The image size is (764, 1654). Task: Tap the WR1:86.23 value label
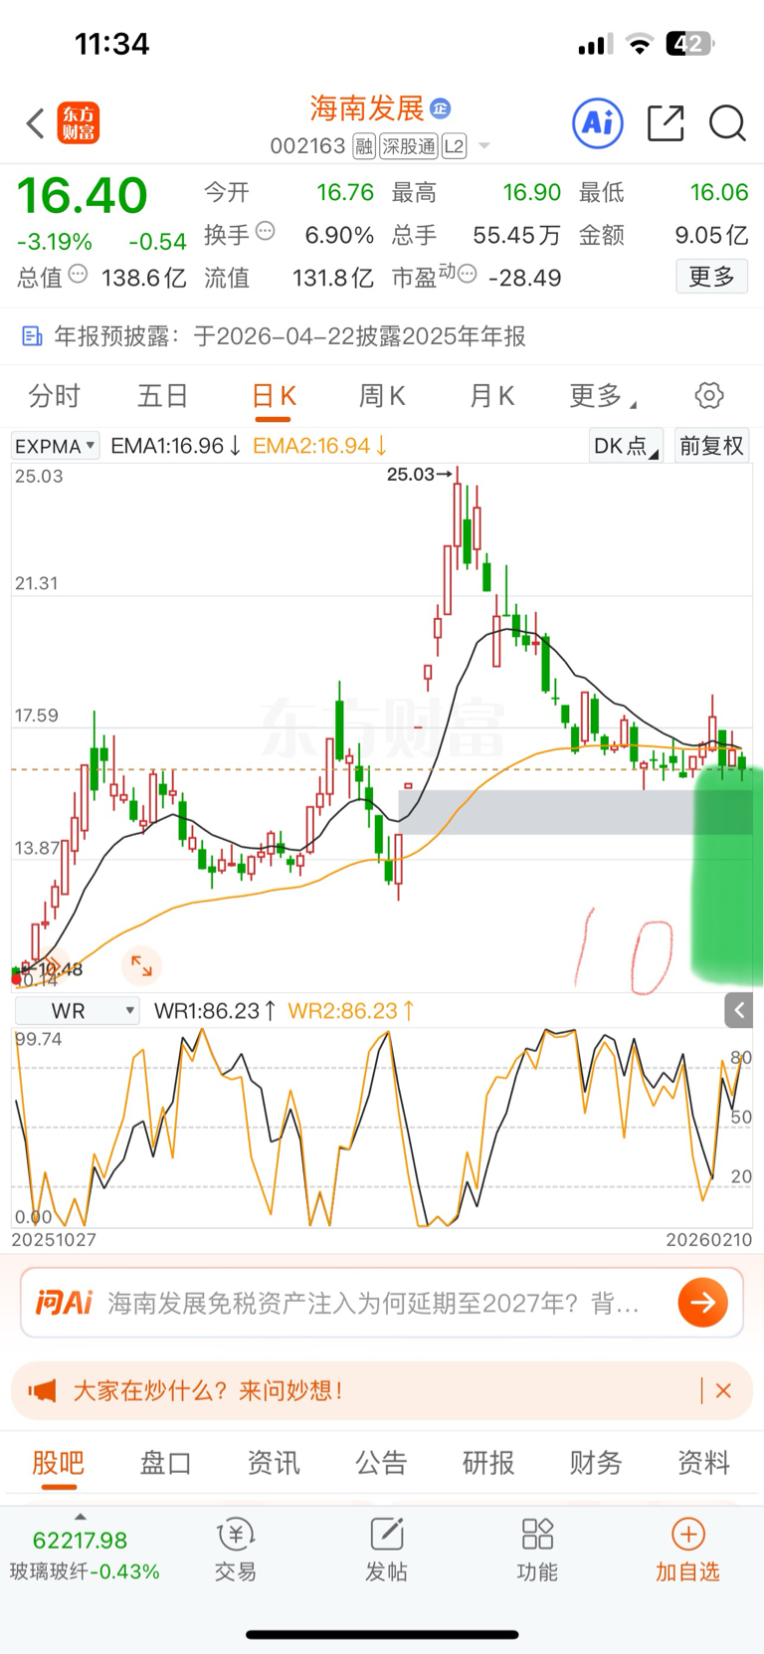tap(214, 1011)
